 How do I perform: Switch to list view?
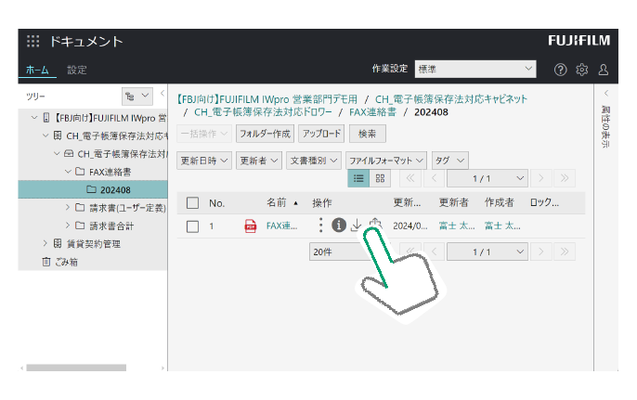[358, 178]
